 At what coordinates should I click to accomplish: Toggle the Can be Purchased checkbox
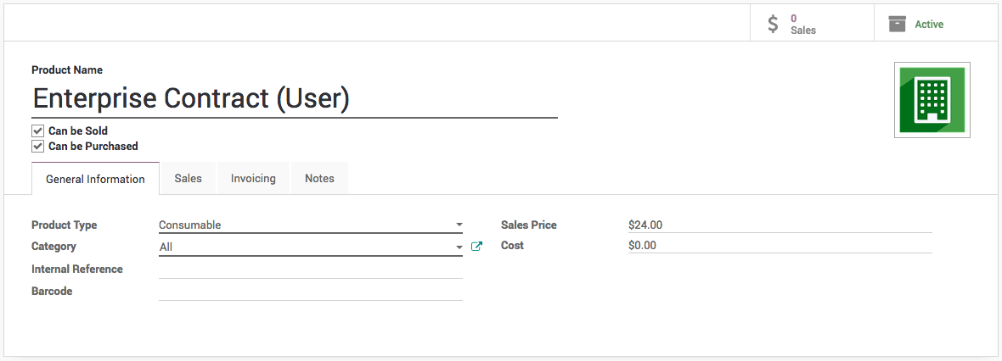coord(37,146)
